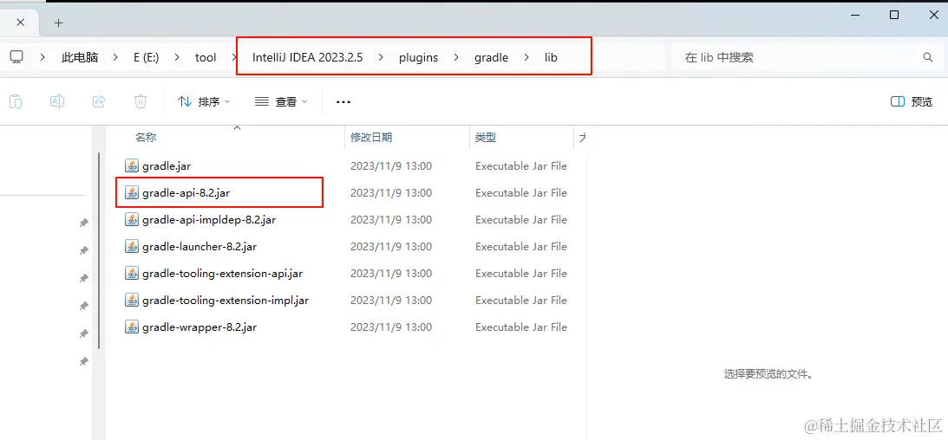The height and width of the screenshot is (440, 948).
Task: Expand chevron before 此电脑 in breadcrumb
Action: [x=42, y=57]
